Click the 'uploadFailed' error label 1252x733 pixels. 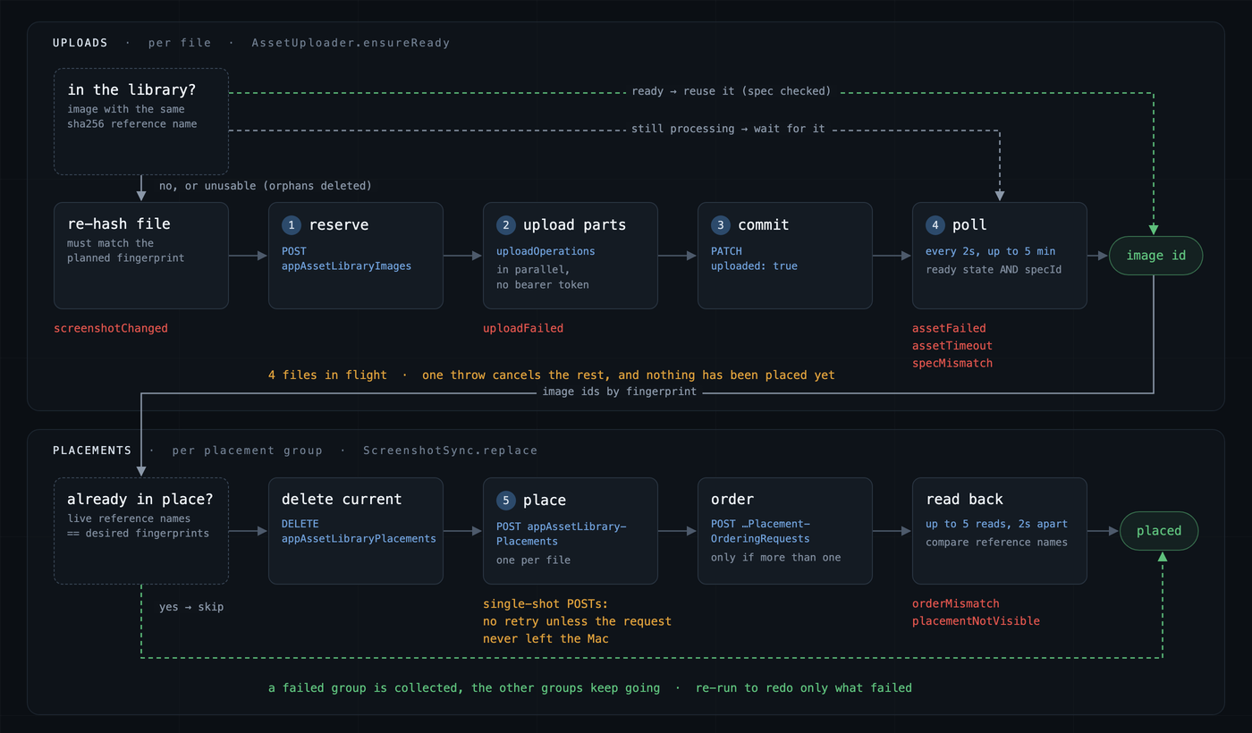coord(523,328)
